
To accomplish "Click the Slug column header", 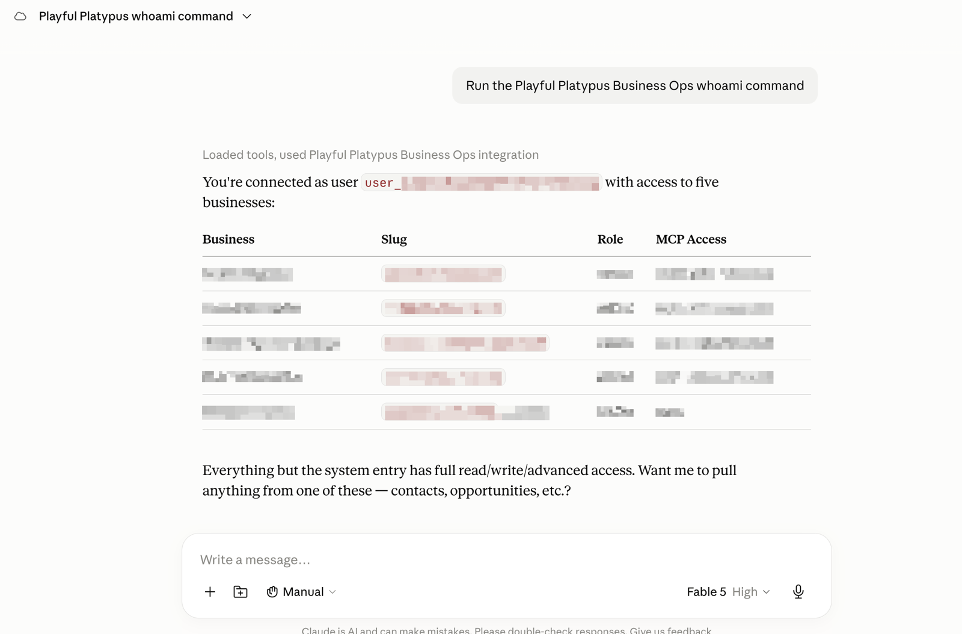I will (394, 239).
